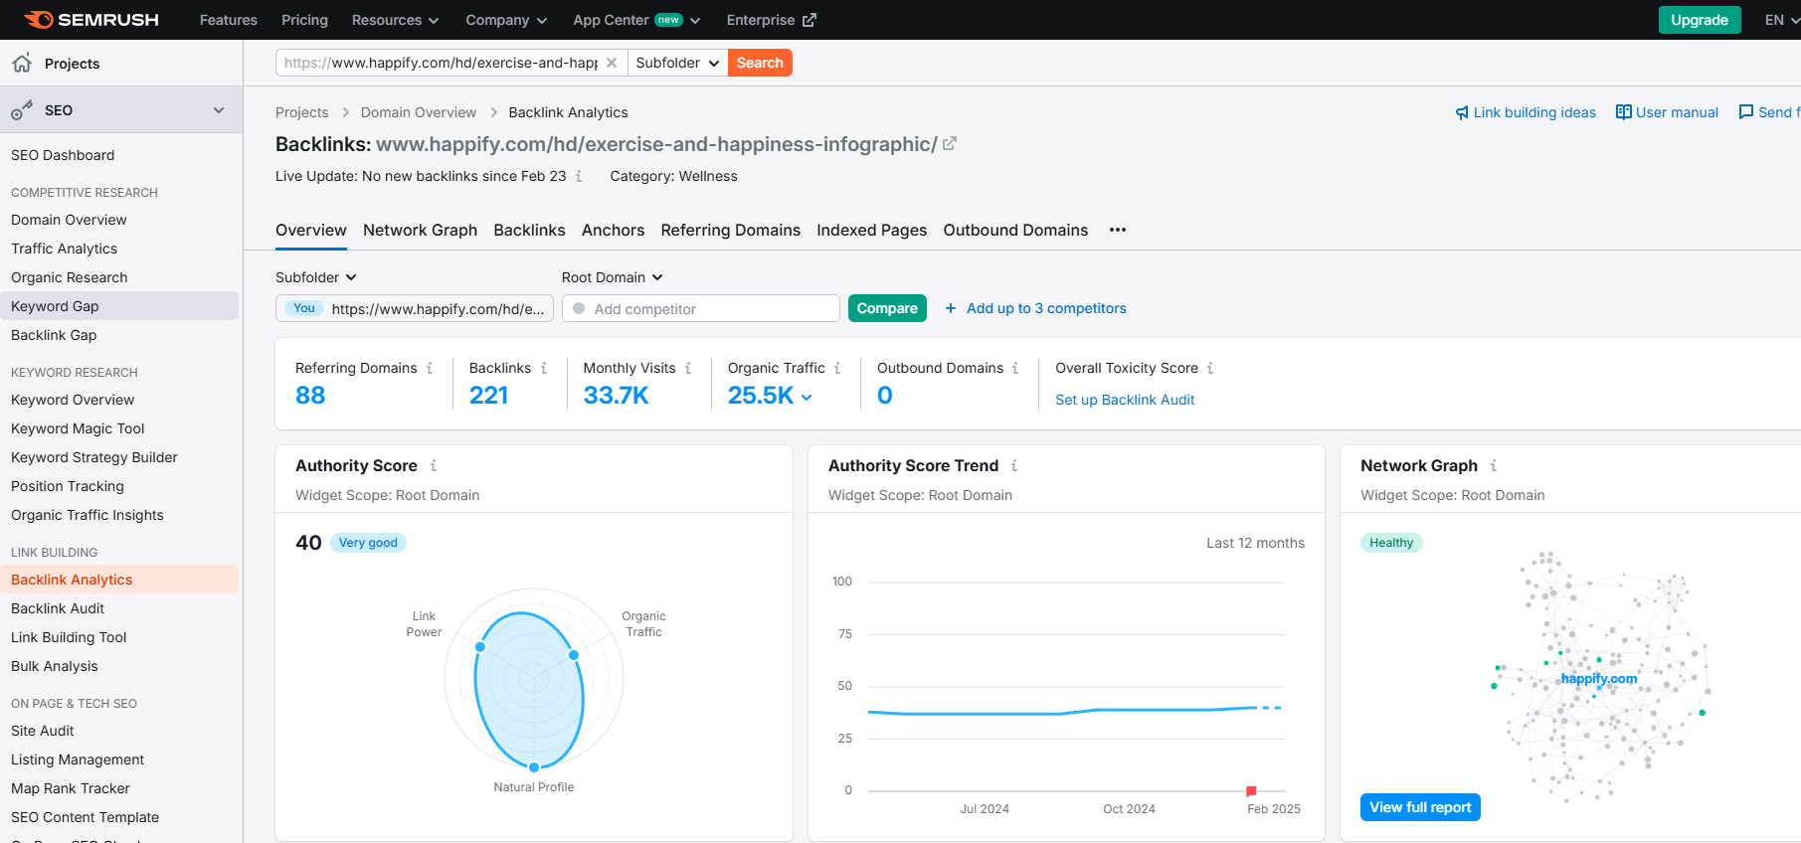This screenshot has width=1801, height=843.
Task: Open the Root Domain dropdown for the competitor
Action: (x=613, y=277)
